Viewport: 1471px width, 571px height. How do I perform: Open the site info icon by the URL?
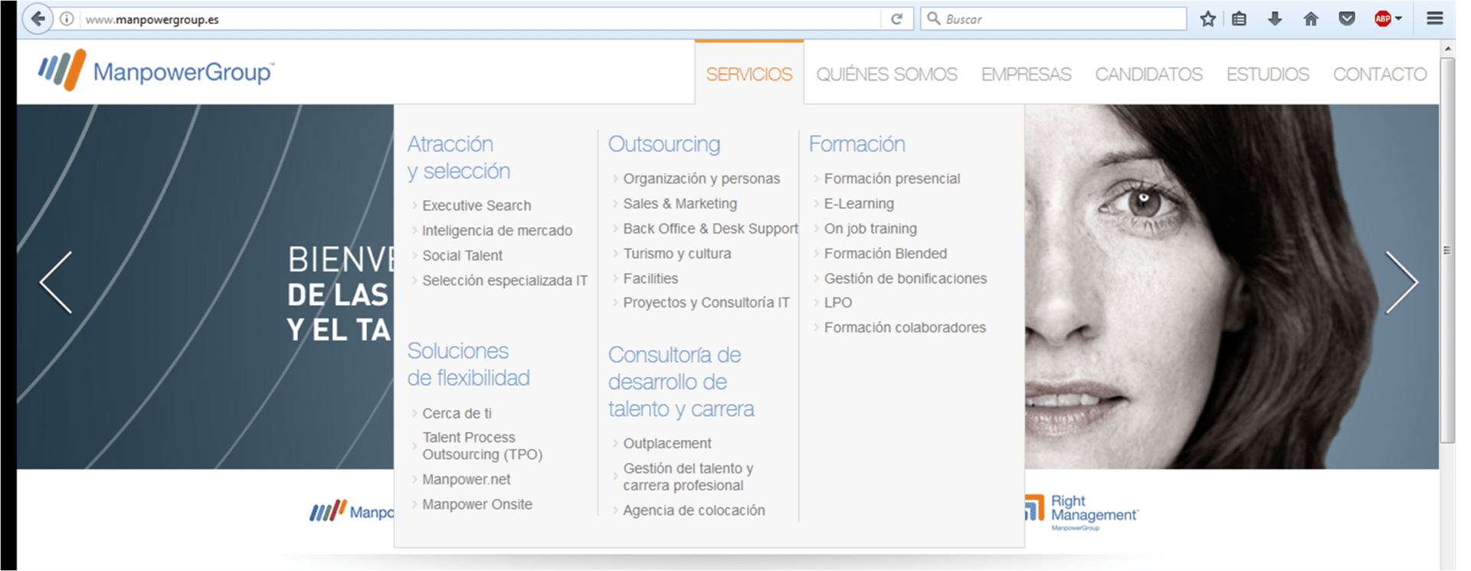[67, 19]
